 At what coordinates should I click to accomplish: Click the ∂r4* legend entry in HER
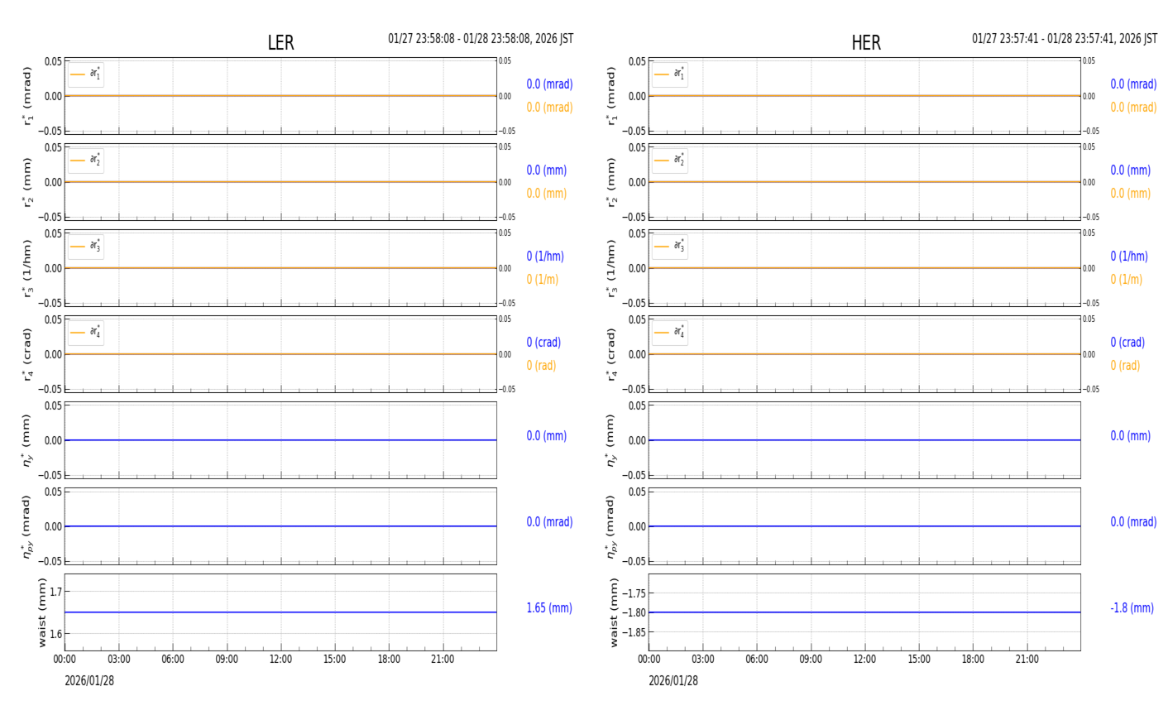point(670,333)
